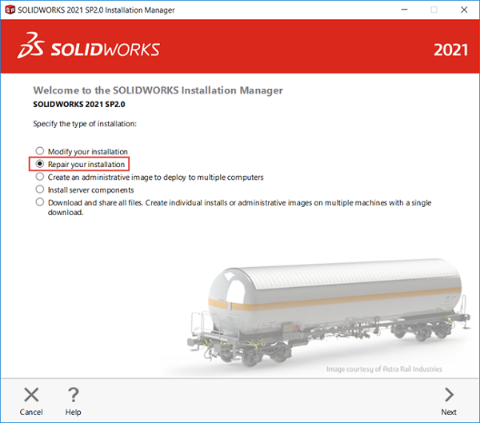Click the SOLIDWORKS 2021 SP2.0 version text

coord(79,105)
